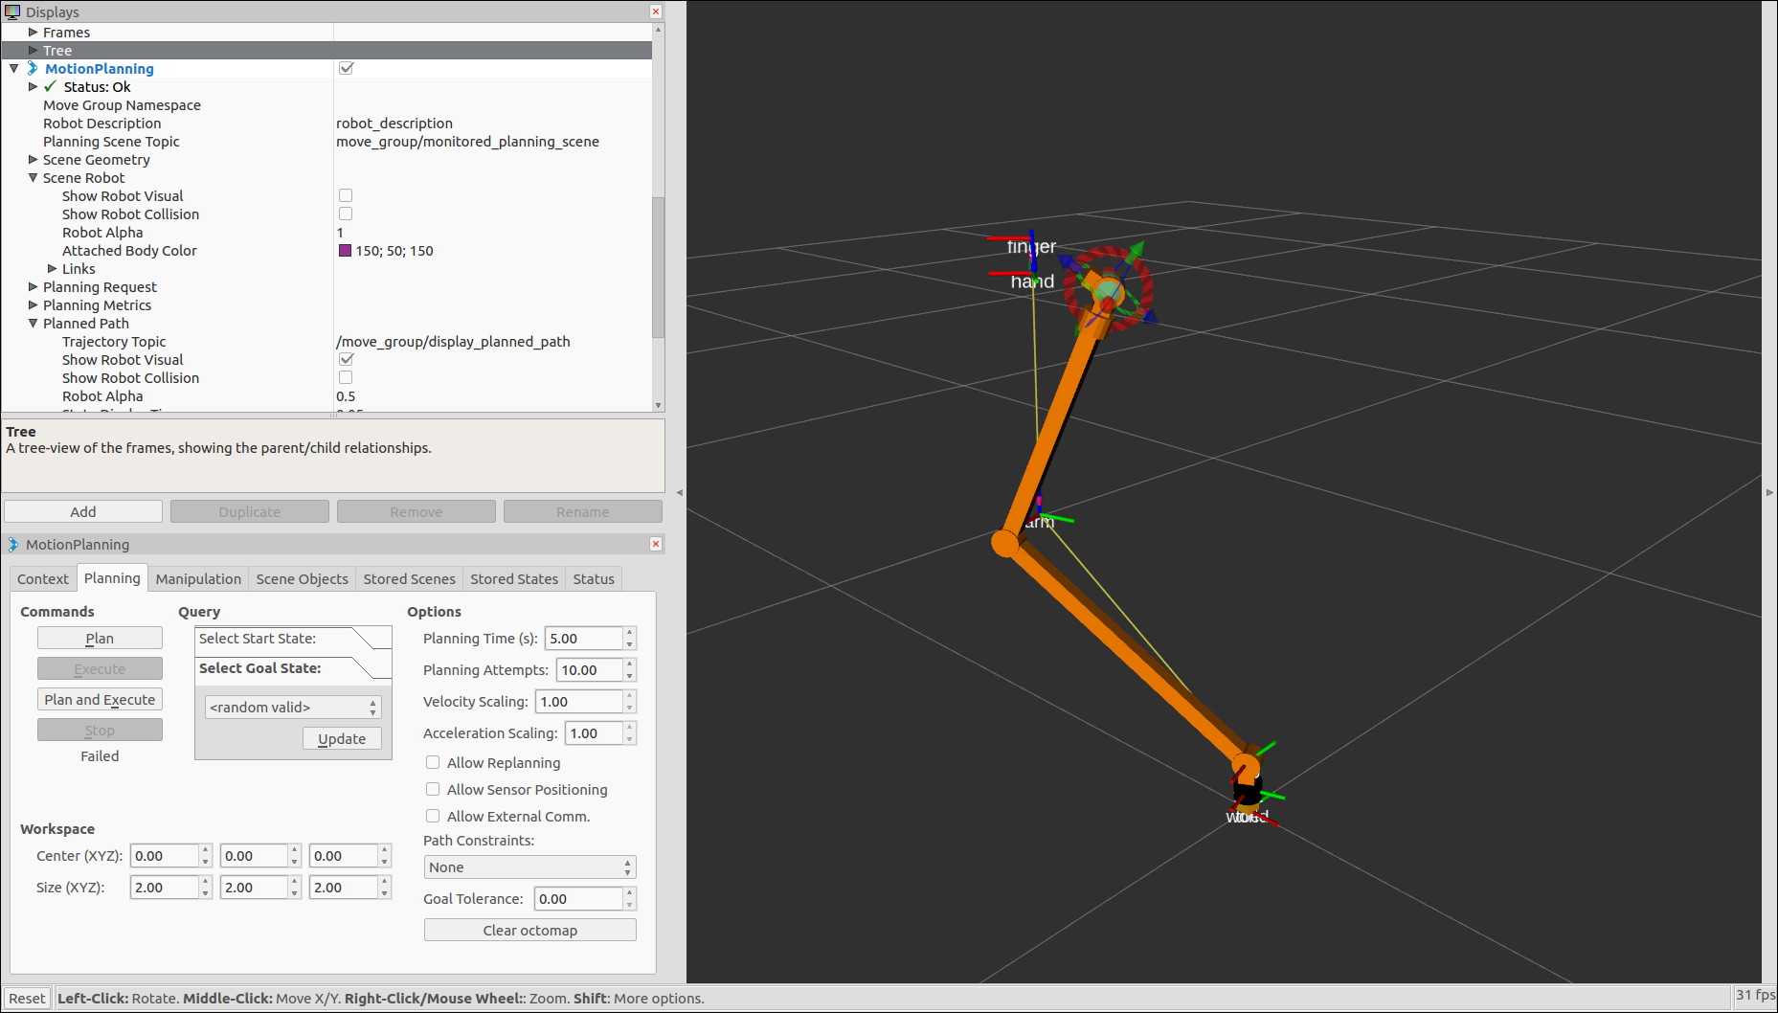
Task: Open the random valid goal state dropdown
Action: coord(293,707)
